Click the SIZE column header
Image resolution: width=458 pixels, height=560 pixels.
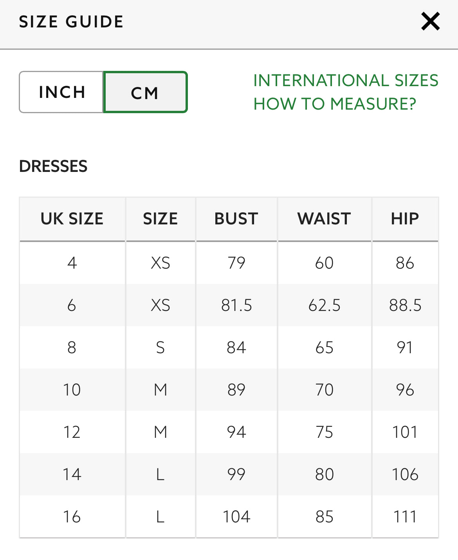click(160, 219)
